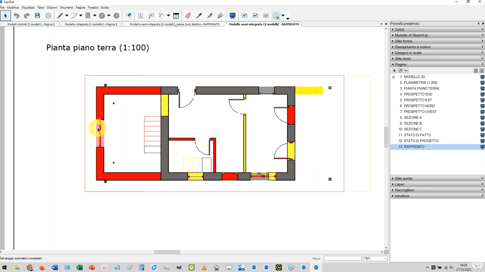Expand the Colori panel
Image resolution: width=485 pixels, height=272 pixels.
399,29
